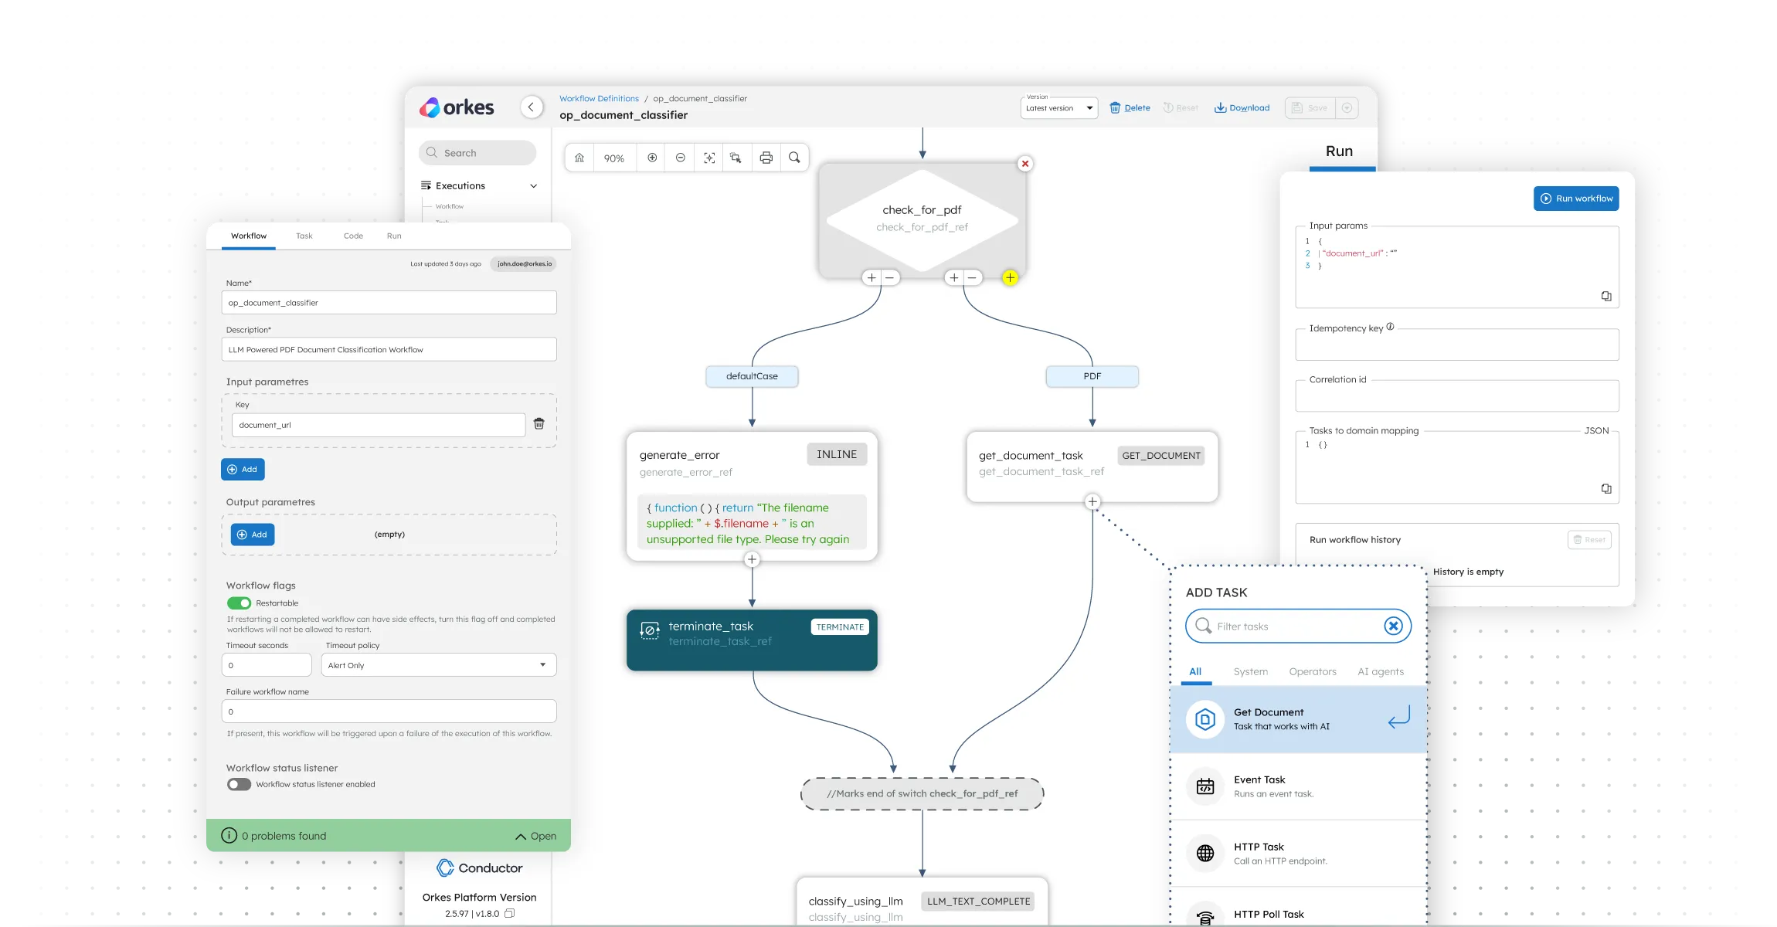Click the Run workflow button
Viewport: 1777px width, 927px height.
1576,199
